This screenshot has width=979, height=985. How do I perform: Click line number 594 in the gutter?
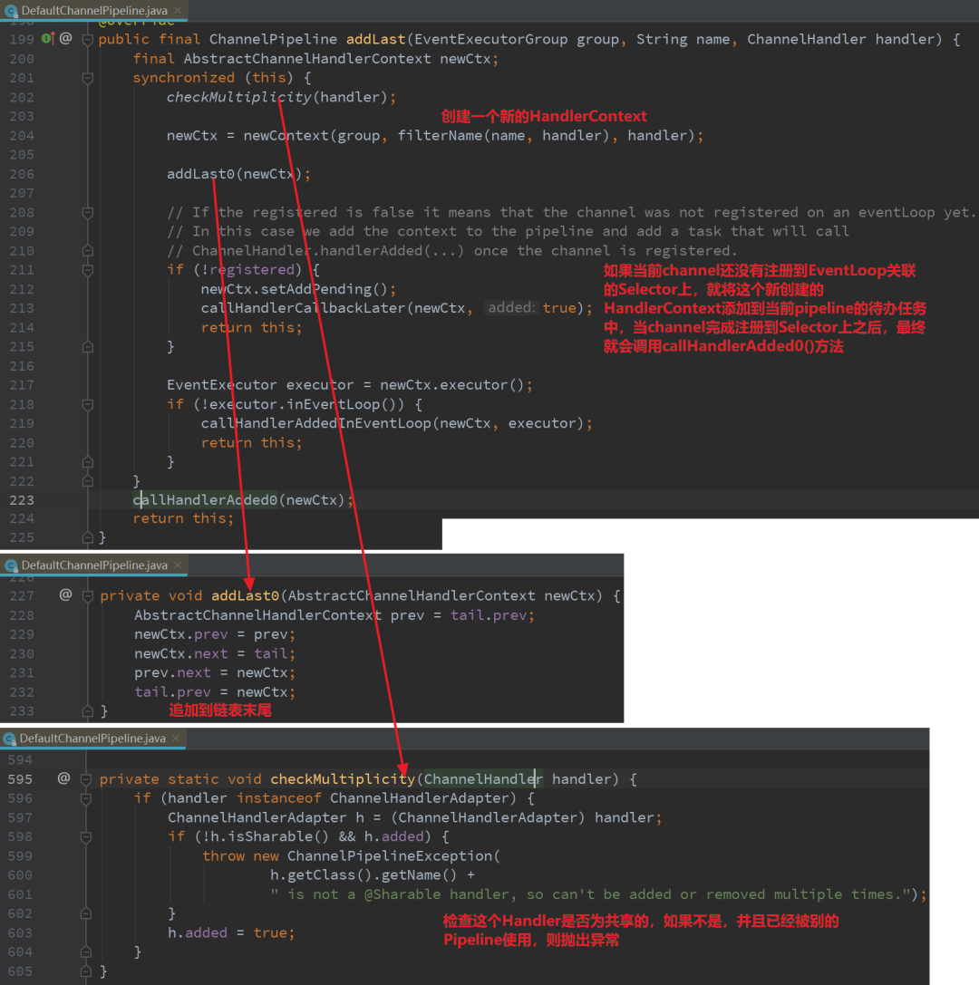pyautogui.click(x=20, y=760)
